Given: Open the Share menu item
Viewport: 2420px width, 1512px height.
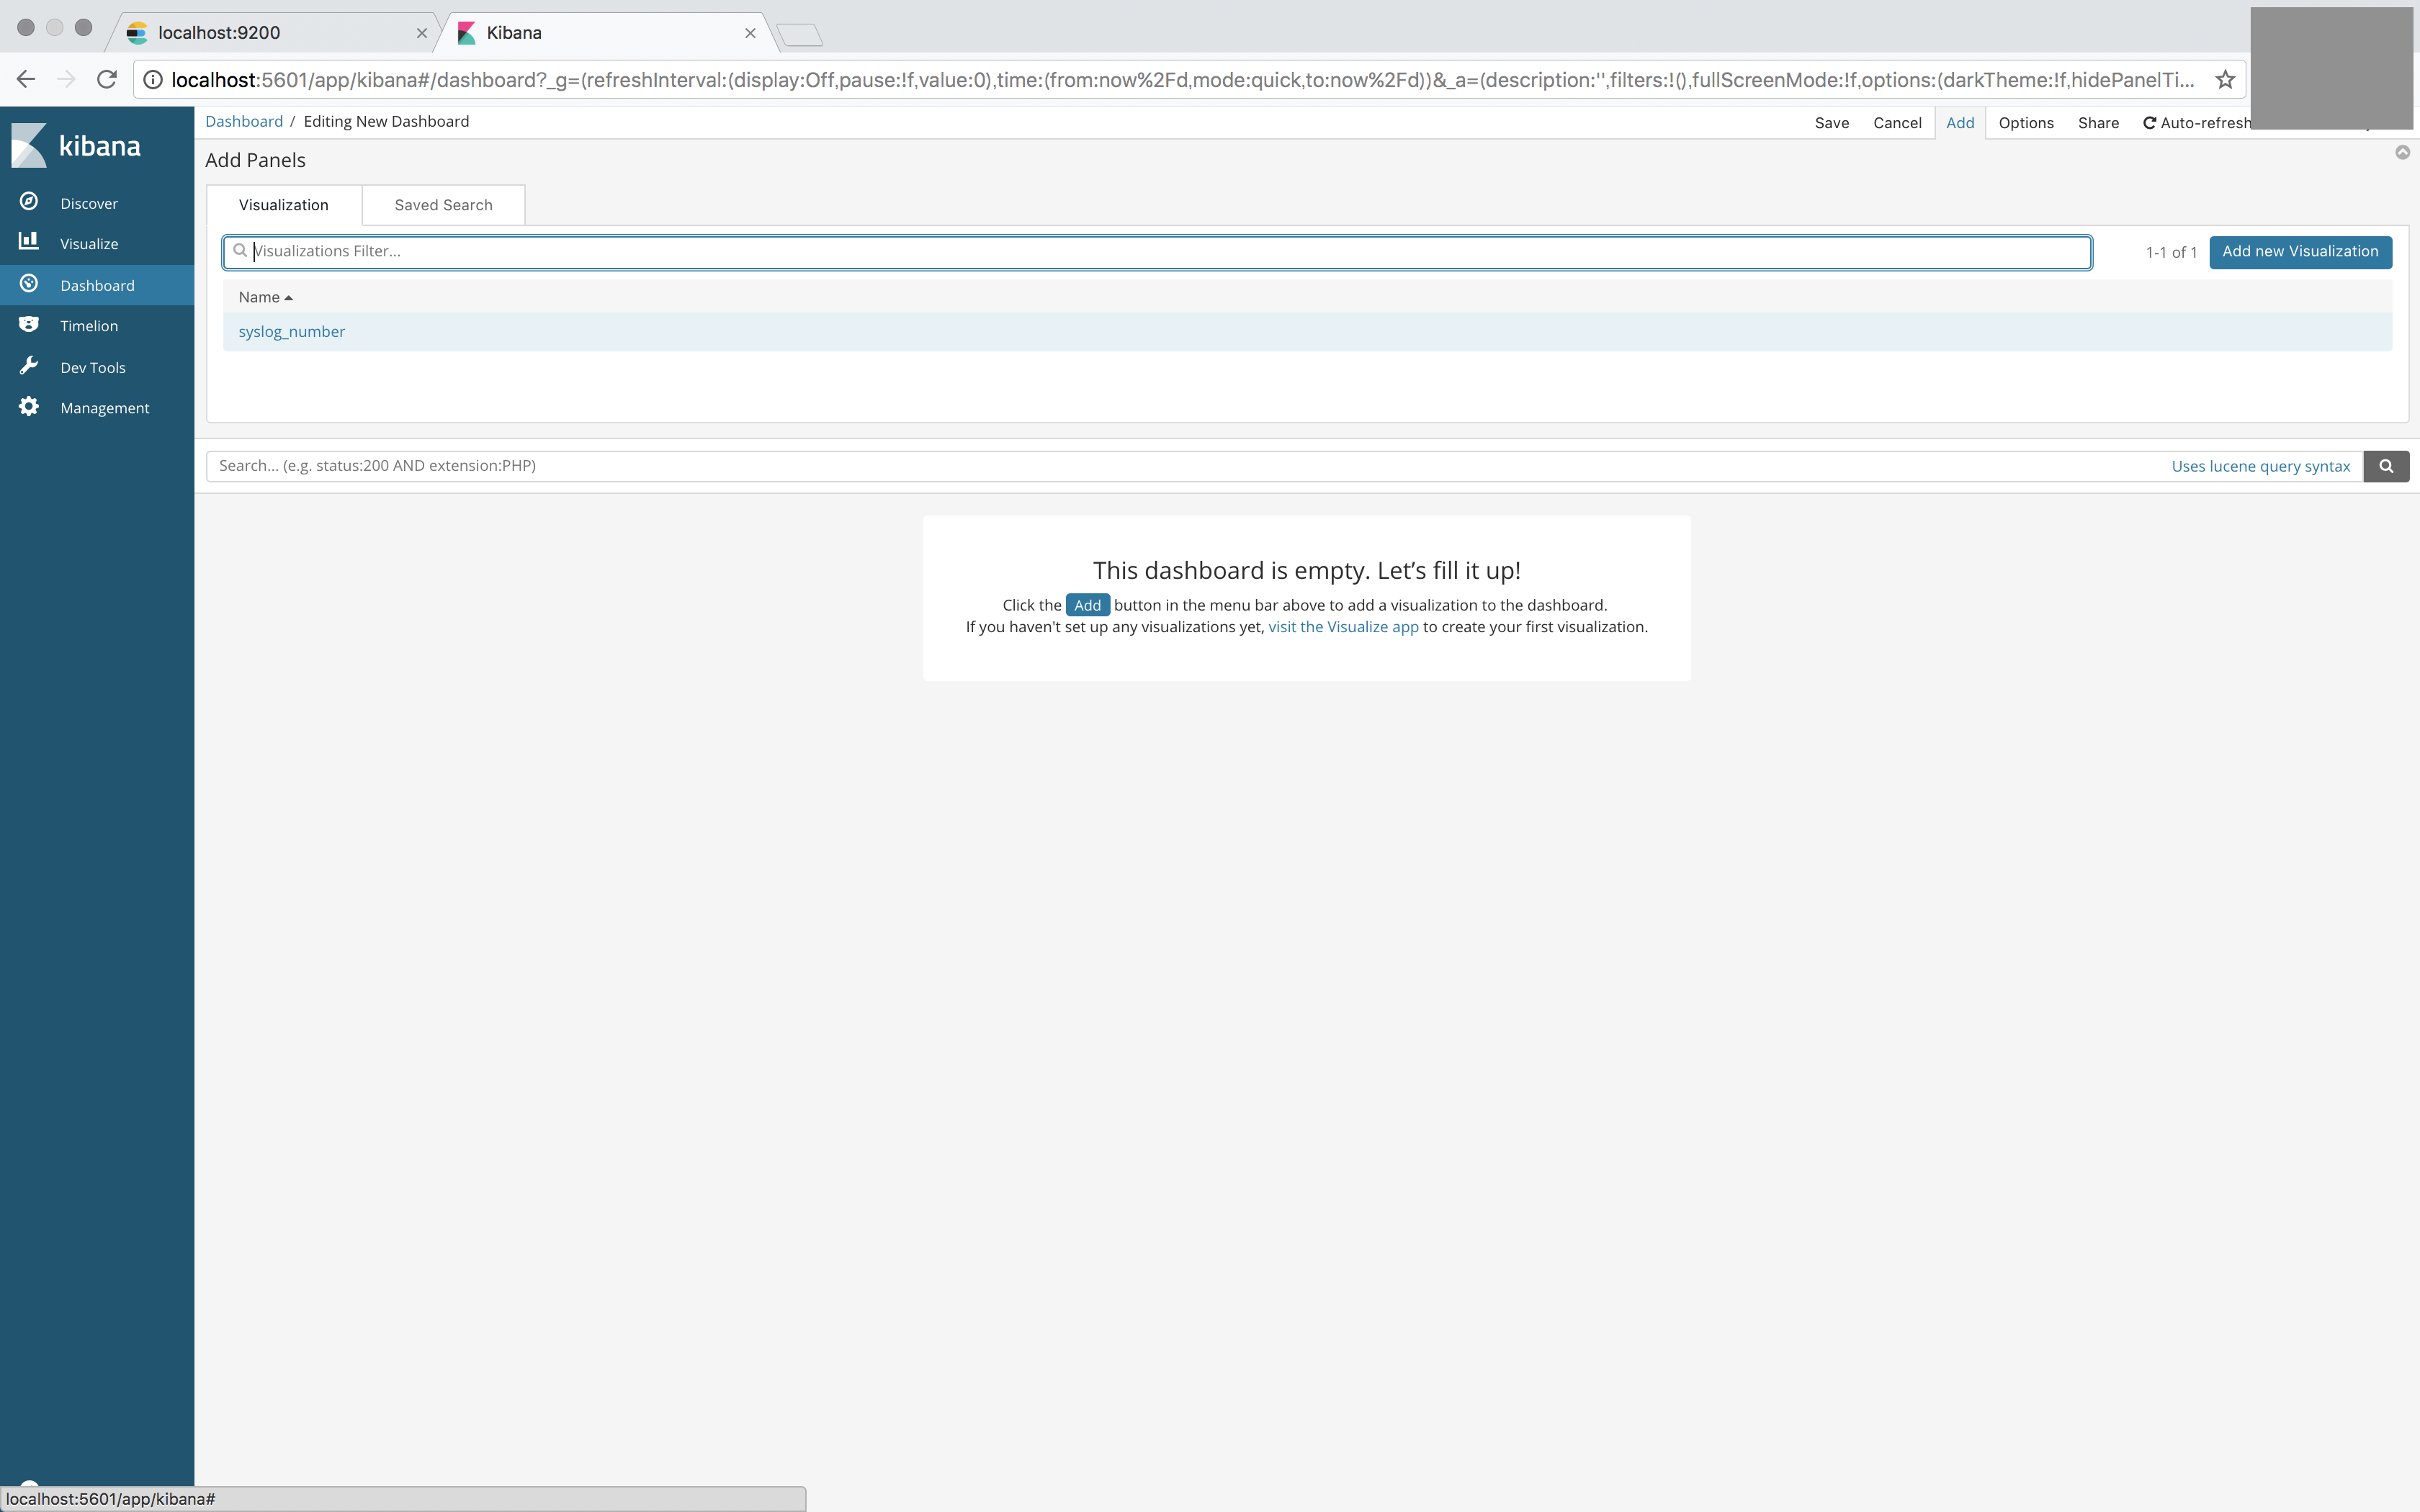Looking at the screenshot, I should [2098, 123].
